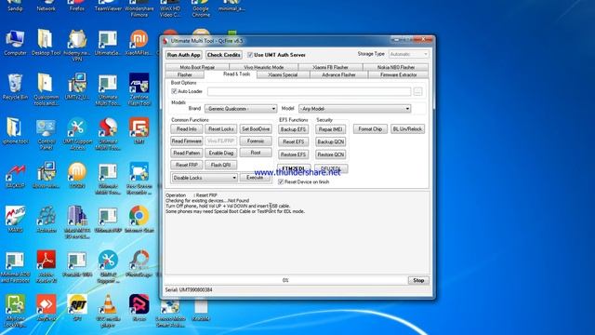Viewport: 595px width, 335px height.
Task: Select the Vivo Heuristic Mode tab
Action: coord(264,67)
